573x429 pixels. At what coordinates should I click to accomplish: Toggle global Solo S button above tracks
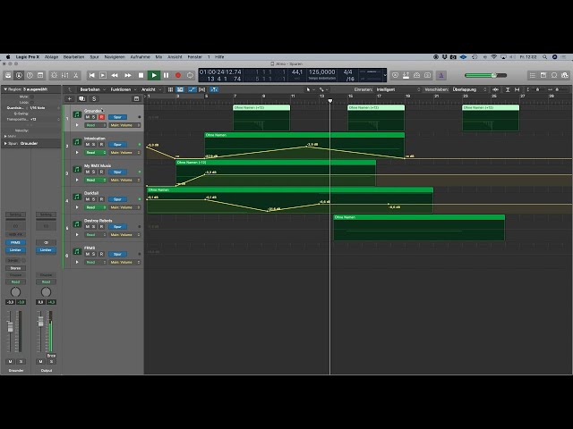[x=94, y=99]
